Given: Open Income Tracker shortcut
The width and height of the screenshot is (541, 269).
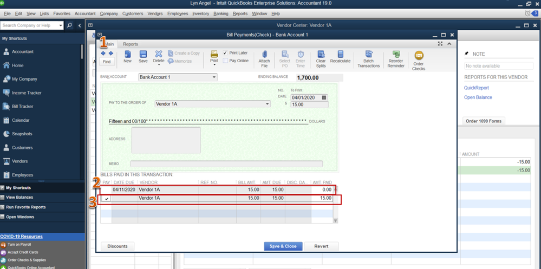Looking at the screenshot, I should tap(27, 93).
